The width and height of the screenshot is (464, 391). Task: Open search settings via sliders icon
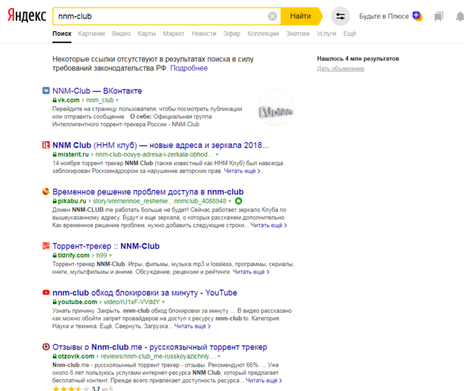[x=341, y=16]
